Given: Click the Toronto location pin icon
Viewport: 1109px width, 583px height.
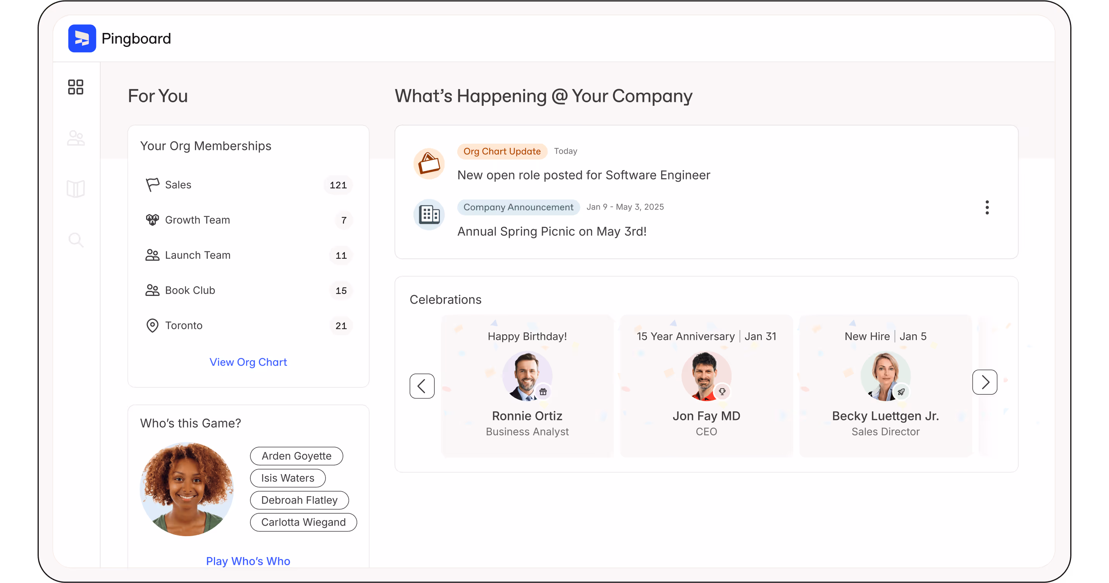Looking at the screenshot, I should click(x=152, y=326).
